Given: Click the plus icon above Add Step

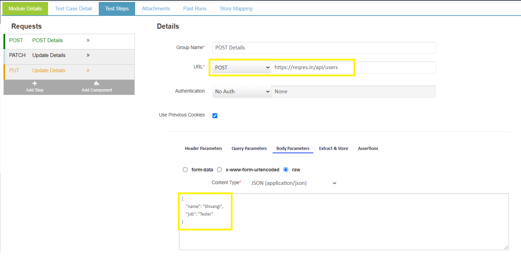Looking at the screenshot, I should click(x=35, y=84).
